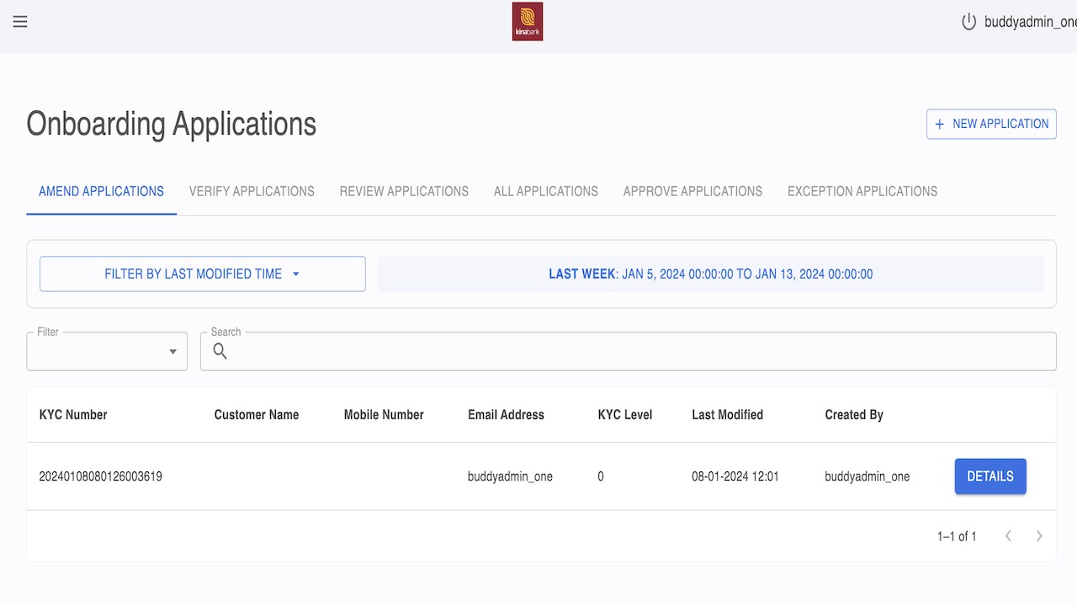Go to previous page of results
Image resolution: width=1077 pixels, height=606 pixels.
1008,536
